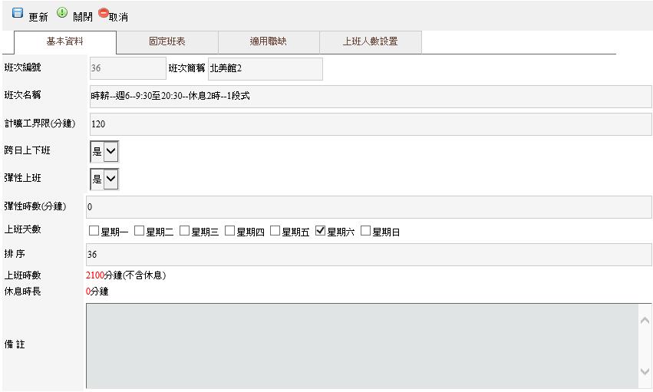Go to the 基本資料 tab
The height and width of the screenshot is (392, 653).
[x=65, y=42]
